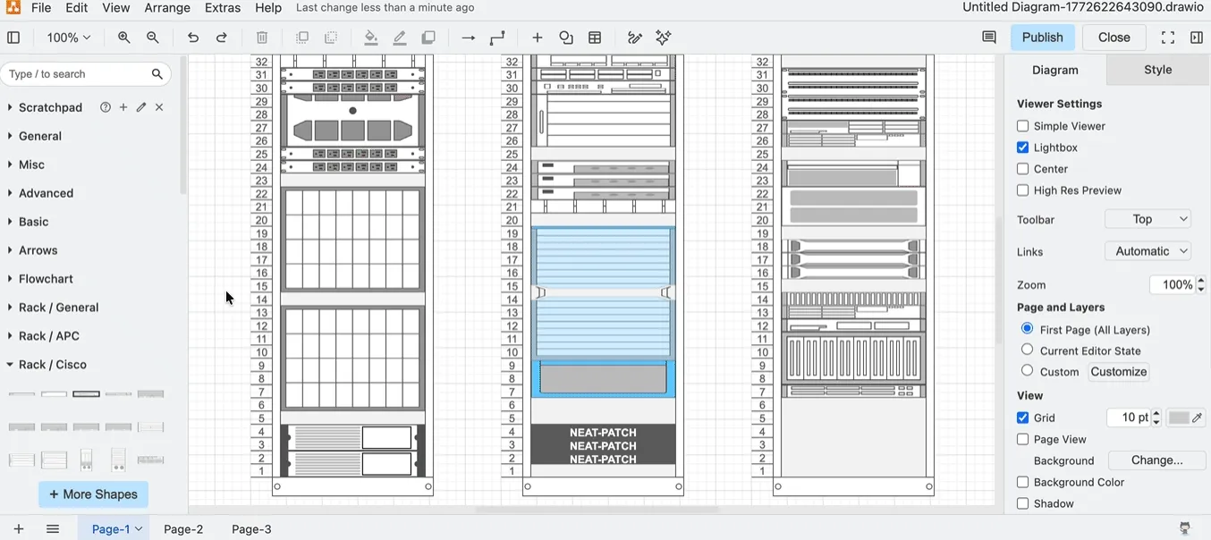Open the fill color bucket tool
The width and height of the screenshot is (1211, 540).
tap(371, 38)
